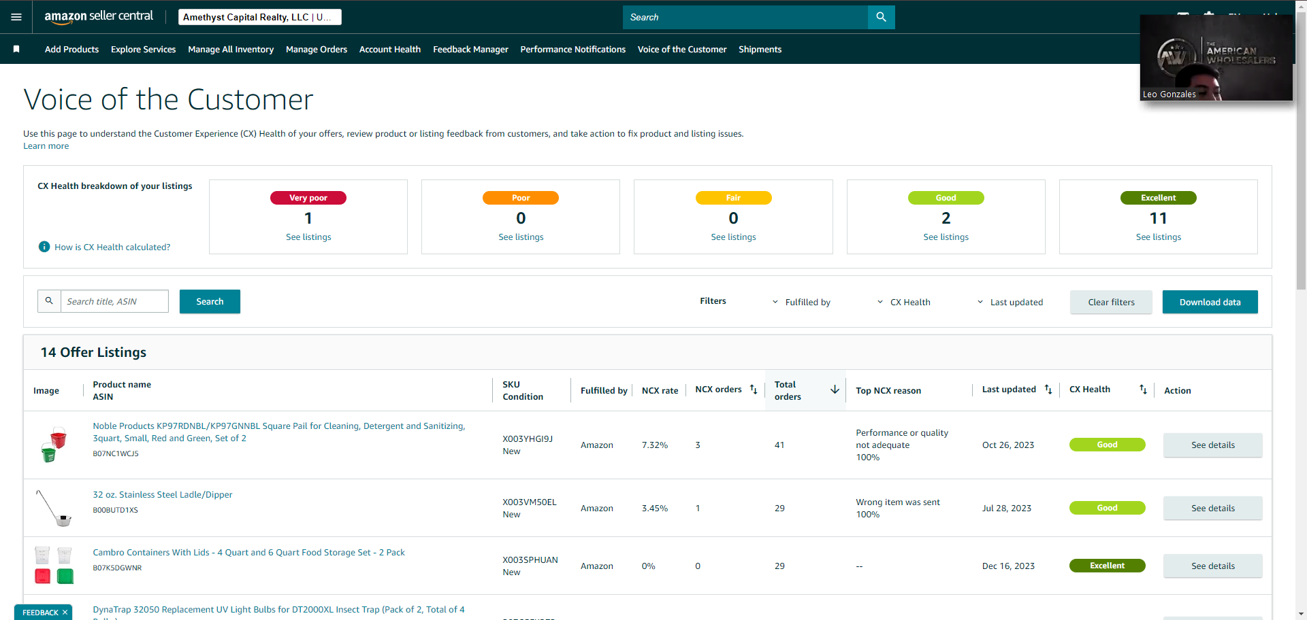Open 32 oz. Stainless Steel Ladle/Dipper link
Image resolution: width=1307 pixels, height=620 pixels.
click(163, 494)
